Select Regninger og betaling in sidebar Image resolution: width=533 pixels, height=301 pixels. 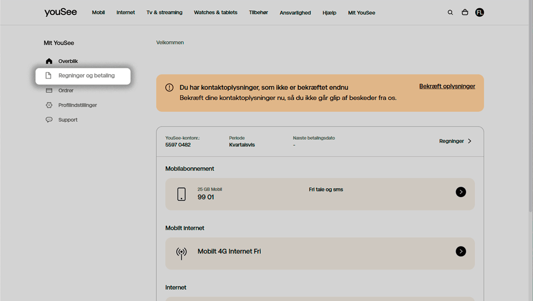[x=86, y=76]
